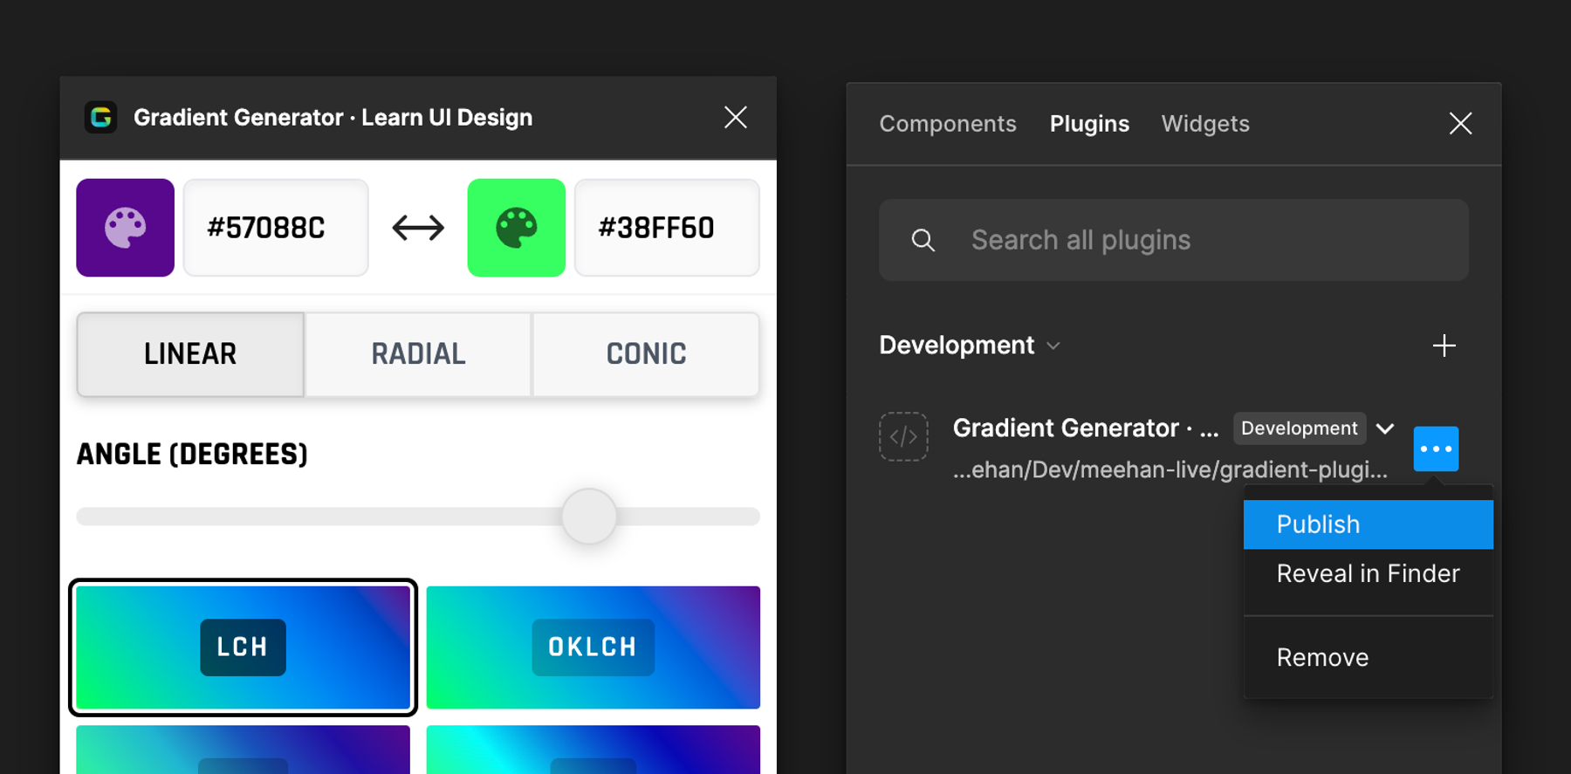The width and height of the screenshot is (1571, 774).
Task: Choose the OKLCH gradient preview
Action: pyautogui.click(x=593, y=647)
